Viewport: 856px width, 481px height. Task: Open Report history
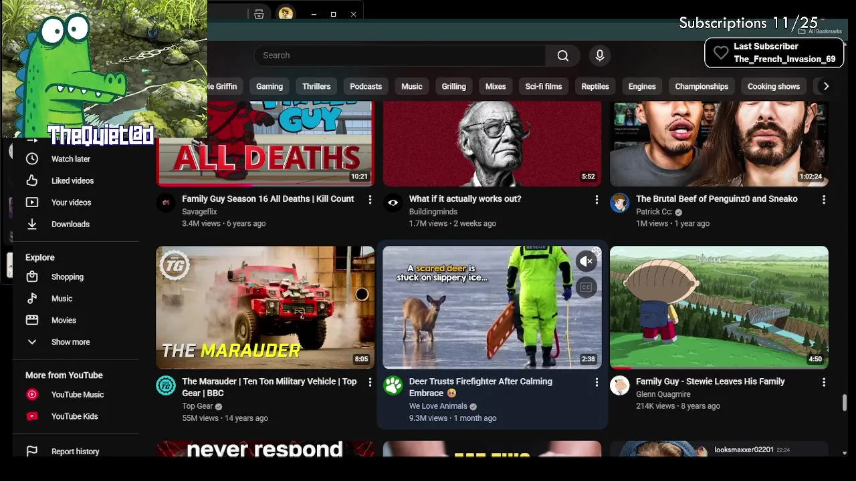point(76,452)
